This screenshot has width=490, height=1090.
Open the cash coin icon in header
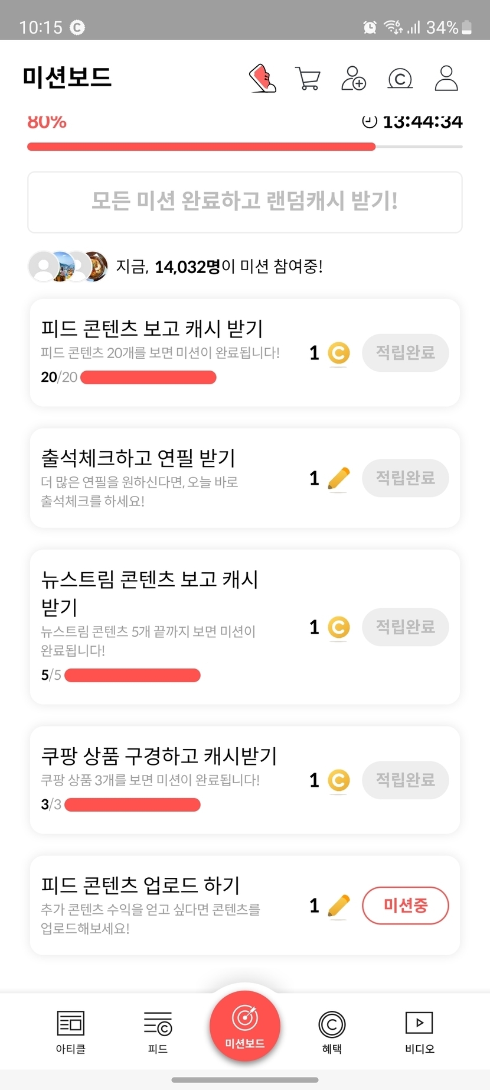400,79
